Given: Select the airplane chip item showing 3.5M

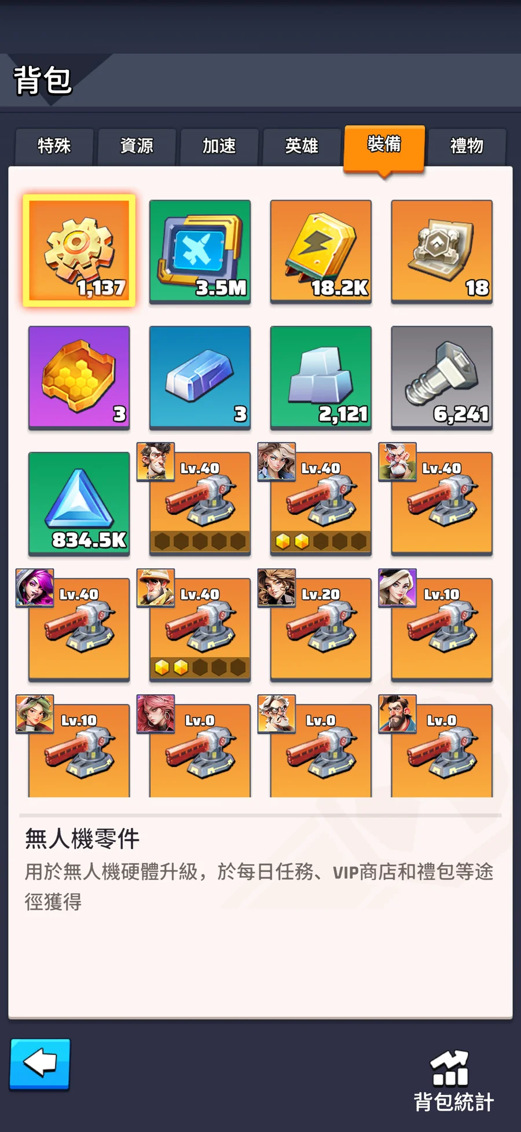Looking at the screenshot, I should click(x=200, y=251).
